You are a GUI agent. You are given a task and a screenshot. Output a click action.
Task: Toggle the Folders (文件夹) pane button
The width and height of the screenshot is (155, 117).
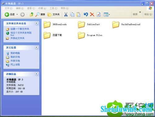(54, 15)
